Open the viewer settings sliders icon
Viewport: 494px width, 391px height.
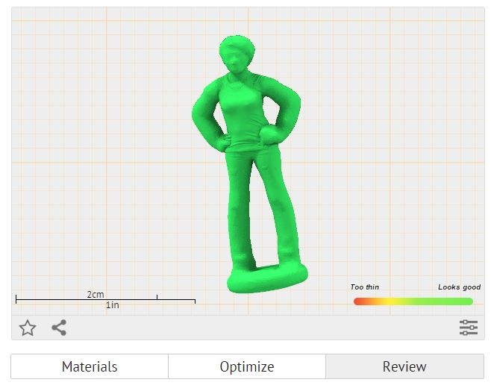469,328
